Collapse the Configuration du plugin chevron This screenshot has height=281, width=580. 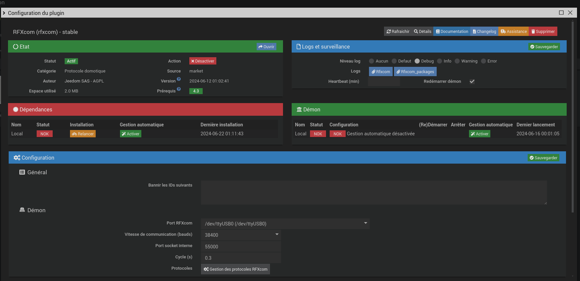pyautogui.click(x=4, y=13)
